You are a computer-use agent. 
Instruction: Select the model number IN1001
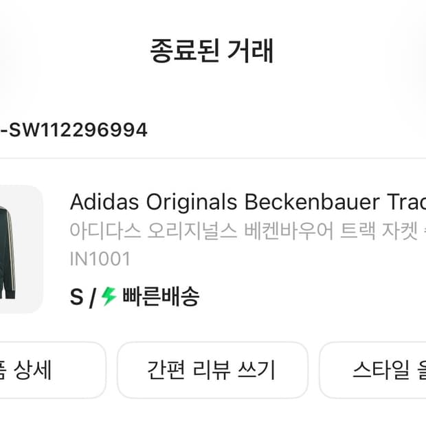[100, 259]
